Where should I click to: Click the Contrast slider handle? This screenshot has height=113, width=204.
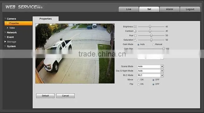(150, 31)
